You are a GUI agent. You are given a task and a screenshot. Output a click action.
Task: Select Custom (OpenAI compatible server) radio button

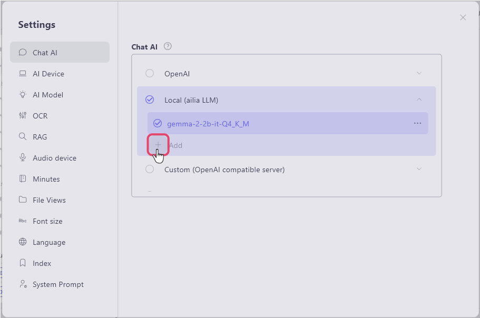point(150,170)
